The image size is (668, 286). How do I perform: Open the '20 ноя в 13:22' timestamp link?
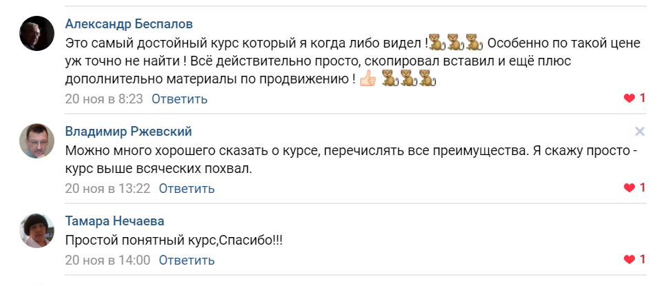tap(108, 188)
